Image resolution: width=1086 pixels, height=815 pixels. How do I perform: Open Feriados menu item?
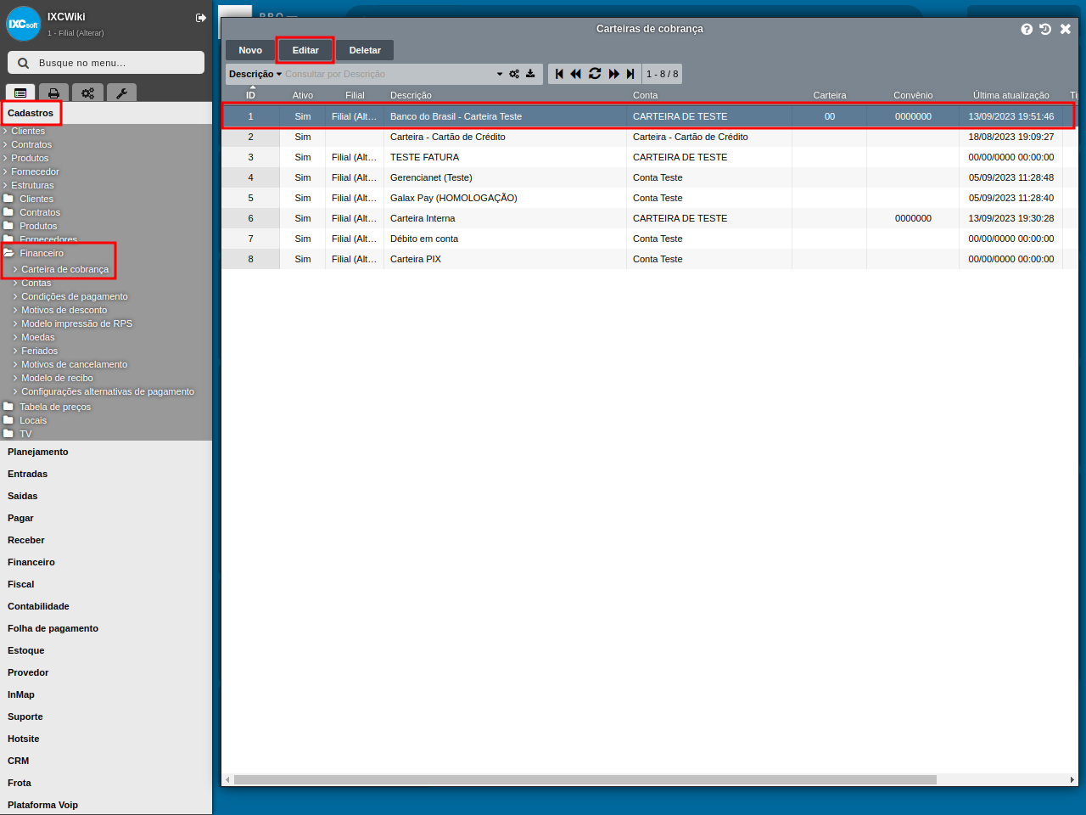pos(40,351)
